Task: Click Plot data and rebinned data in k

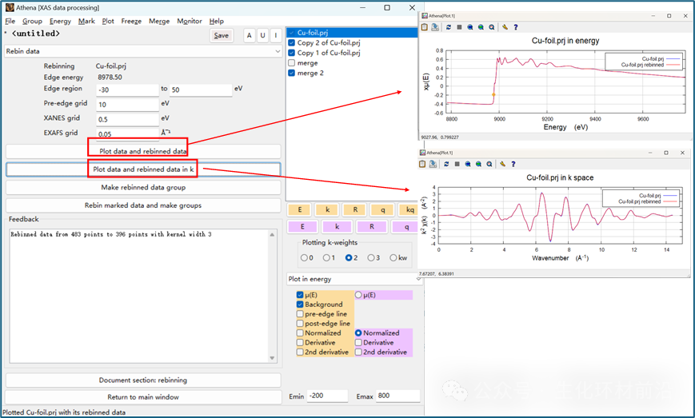Action: (143, 169)
